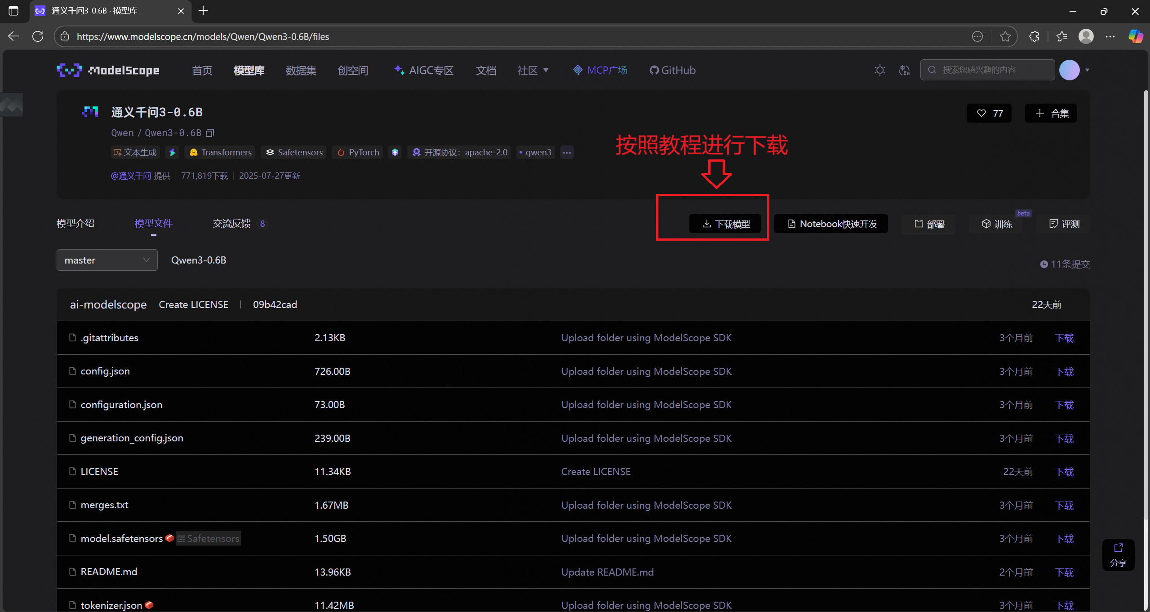Click the 部署 deploy button

tap(929, 224)
